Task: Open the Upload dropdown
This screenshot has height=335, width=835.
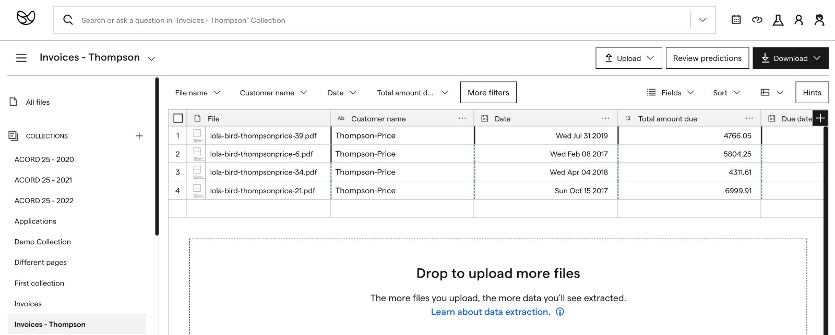Action: point(629,58)
